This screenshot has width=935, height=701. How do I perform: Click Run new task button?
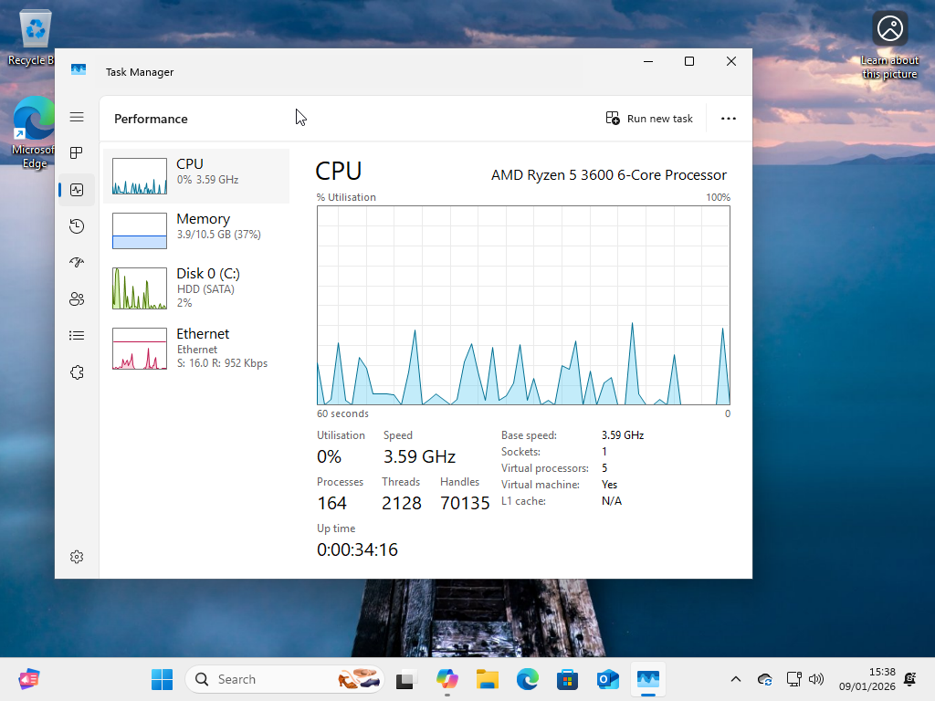649,119
